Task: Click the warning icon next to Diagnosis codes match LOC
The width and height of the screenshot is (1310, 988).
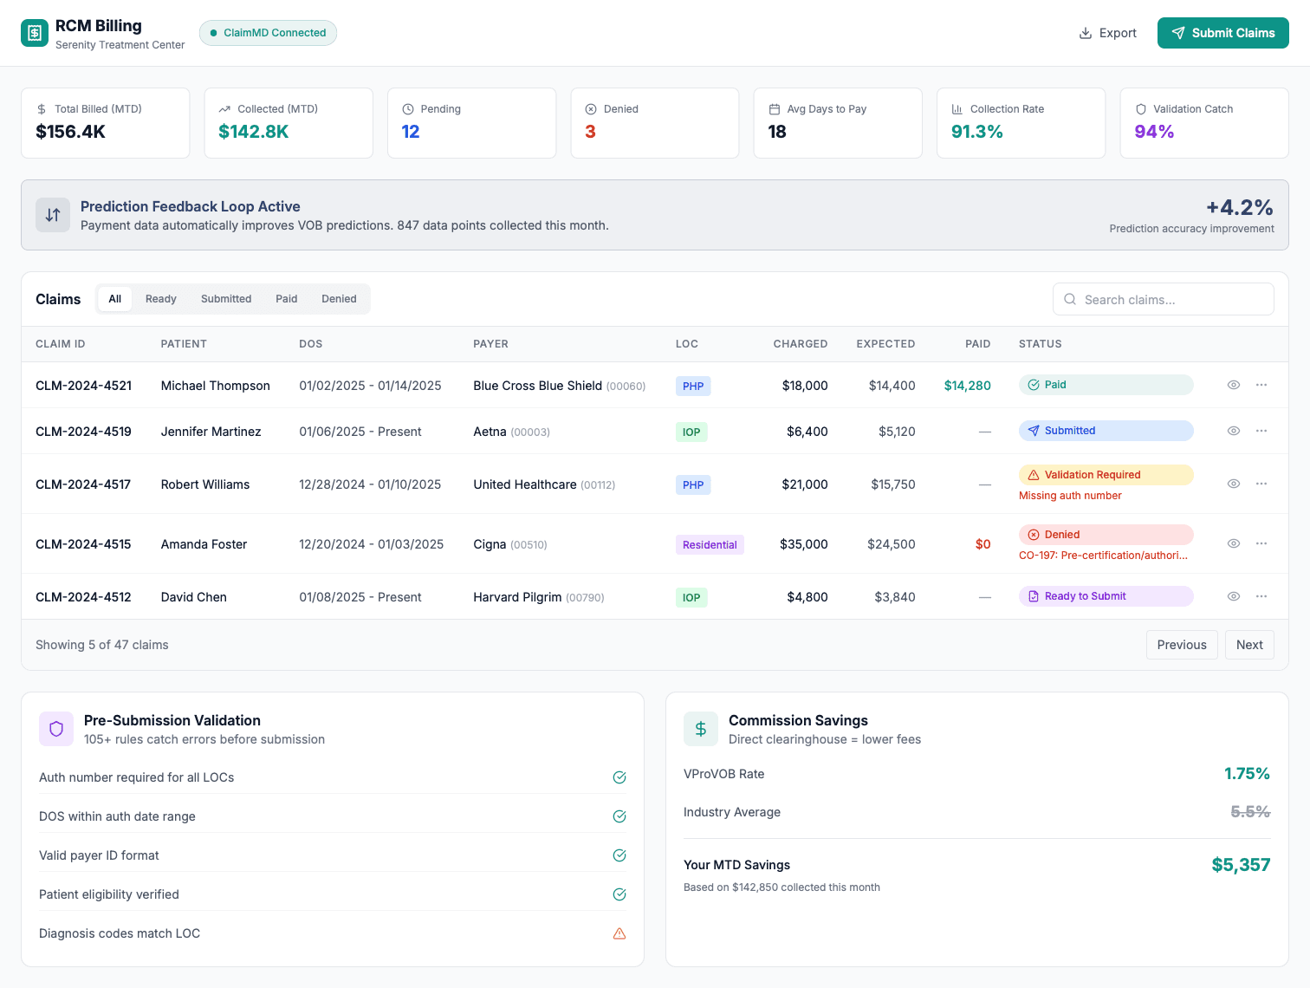Action: 619,933
